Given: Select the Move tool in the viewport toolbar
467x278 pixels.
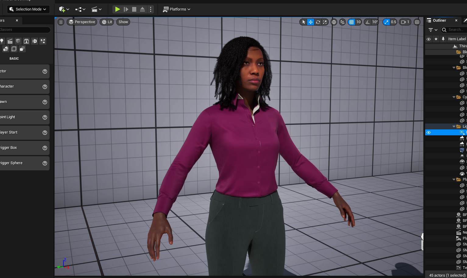Looking at the screenshot, I should 310,22.
